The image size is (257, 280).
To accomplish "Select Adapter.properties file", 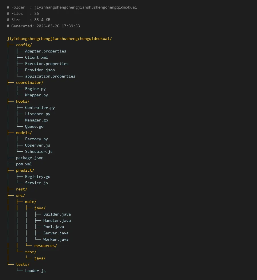I will pyautogui.click(x=45, y=51).
